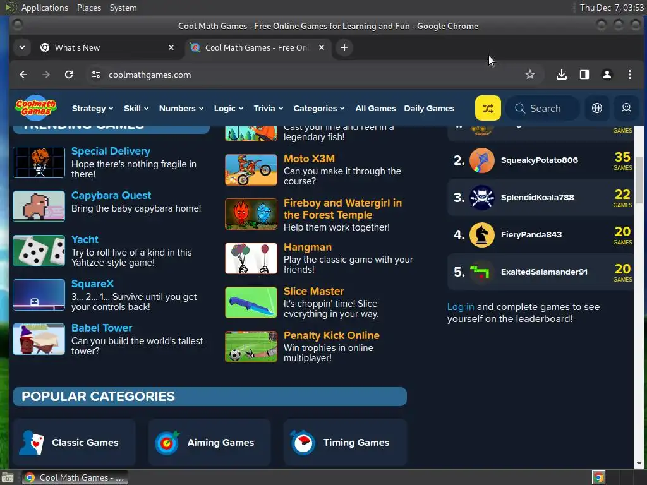647x485 pixels.
Task: Click Cool Math Games taskbar window button
Action: pos(75,477)
